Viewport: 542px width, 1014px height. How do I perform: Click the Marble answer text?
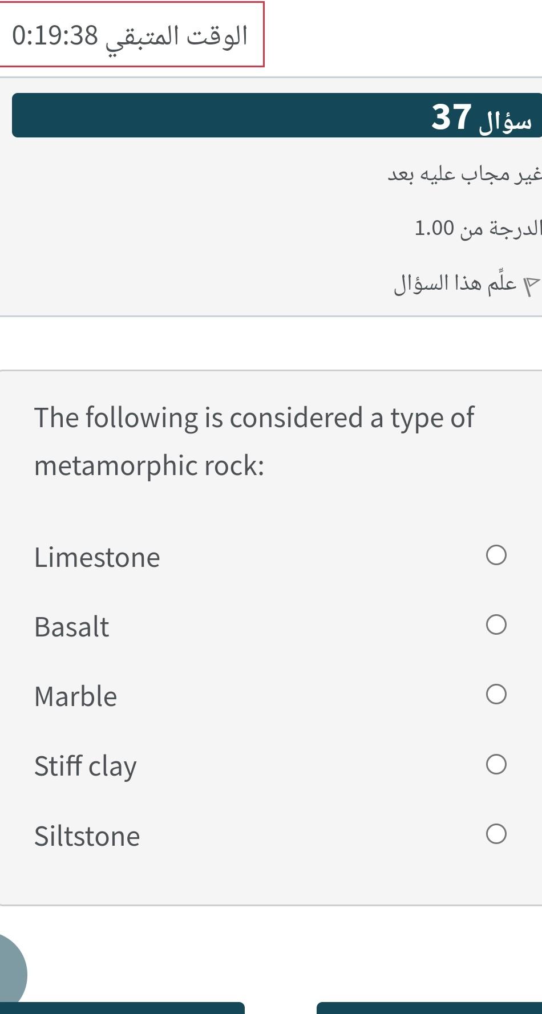(75, 696)
